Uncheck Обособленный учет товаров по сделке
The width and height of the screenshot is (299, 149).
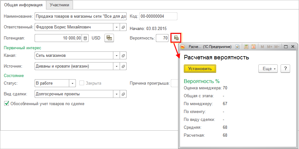pyautogui.click(x=6, y=104)
